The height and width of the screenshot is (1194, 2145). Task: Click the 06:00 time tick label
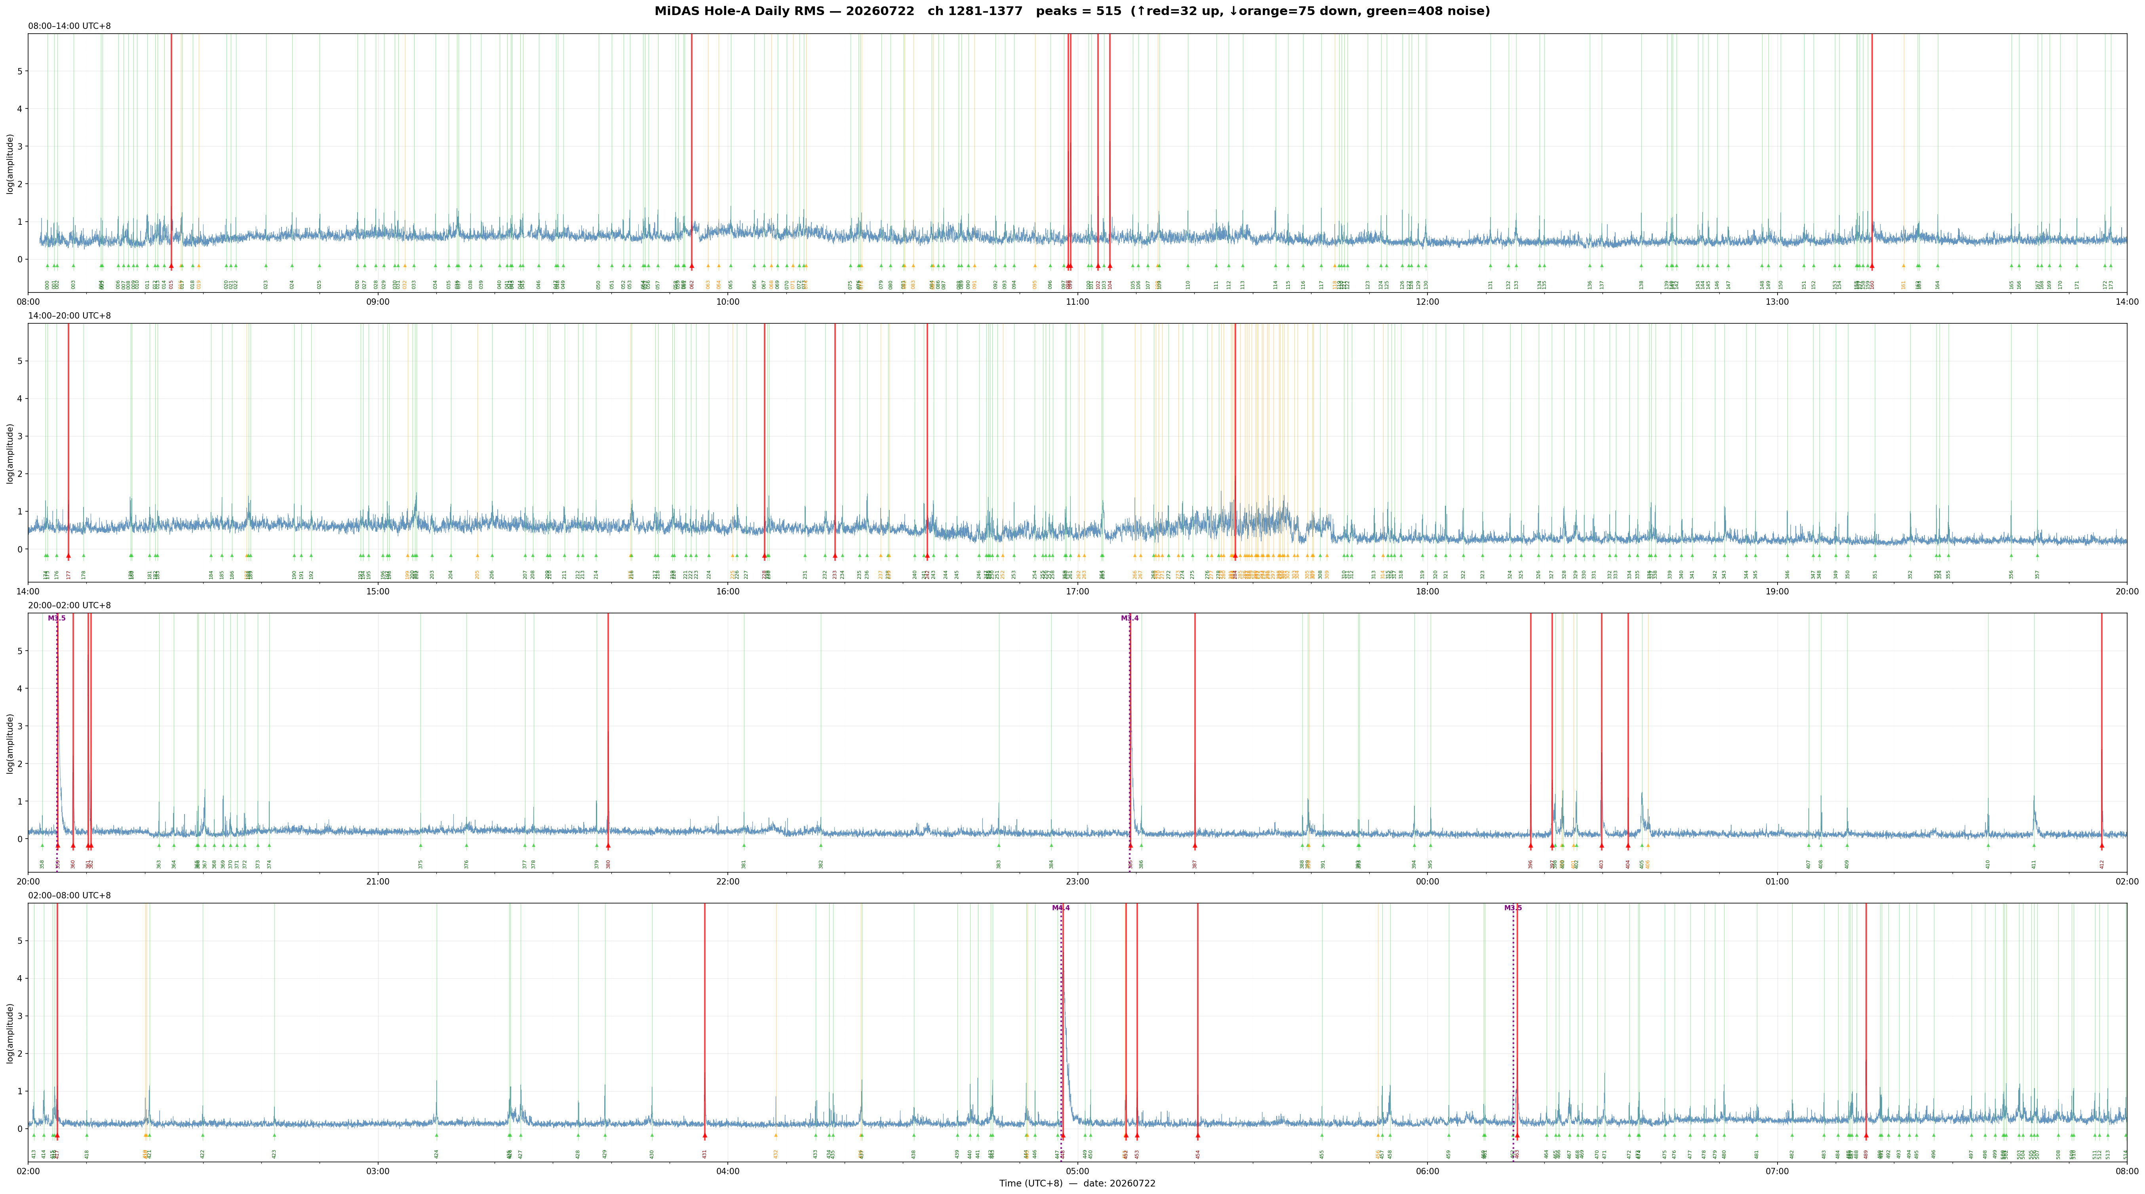coord(1427,1171)
